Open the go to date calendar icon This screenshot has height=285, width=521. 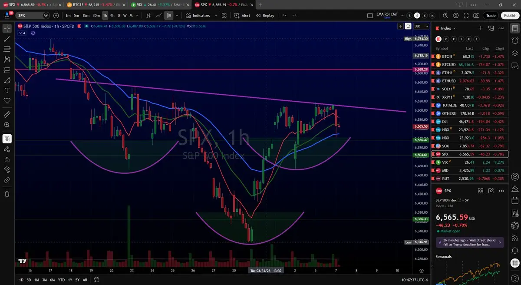96,280
